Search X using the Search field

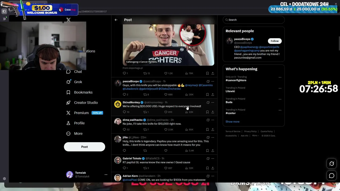coord(254,20)
